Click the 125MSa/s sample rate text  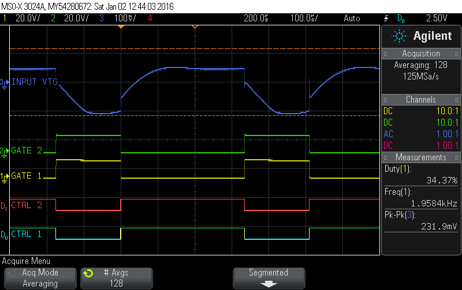421,77
